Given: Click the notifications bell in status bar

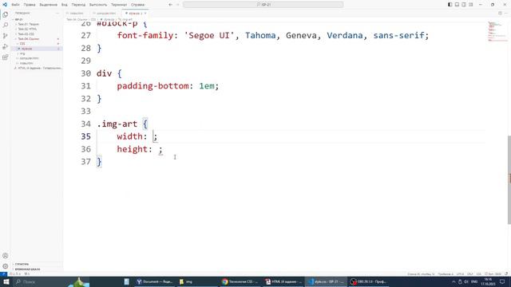Looking at the screenshot, I should pyautogui.click(x=506, y=274).
